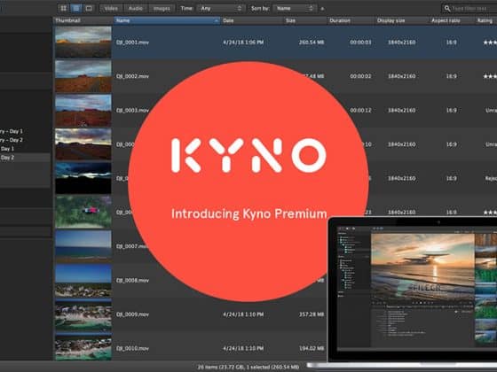
Task: Set star rating on the DJI_0001.mov row
Action: (x=490, y=43)
